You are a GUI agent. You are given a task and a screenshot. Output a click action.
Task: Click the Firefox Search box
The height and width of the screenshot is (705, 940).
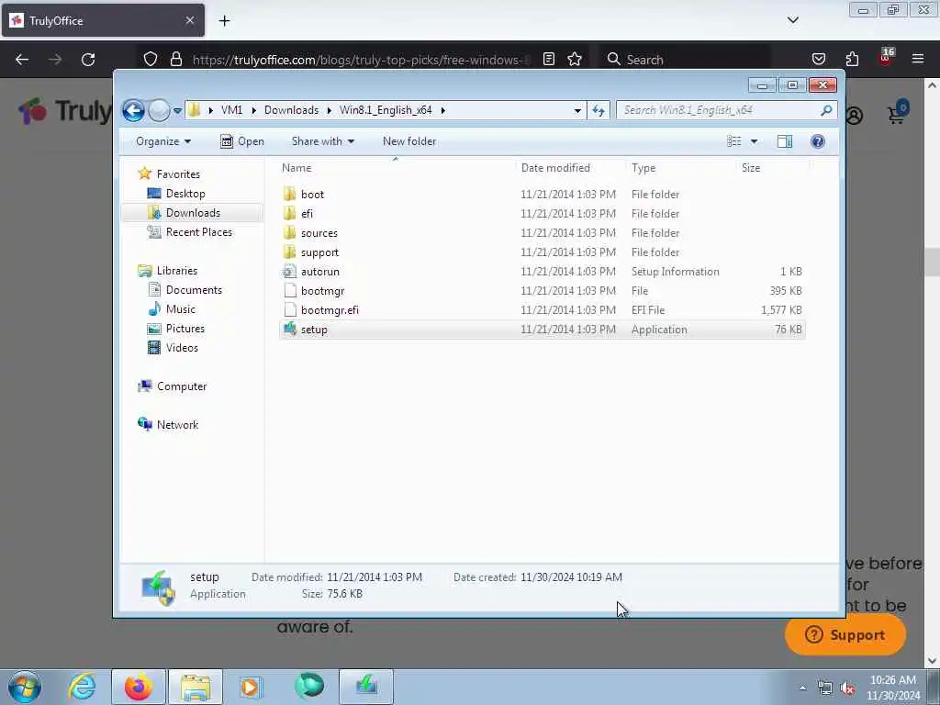[x=685, y=60]
